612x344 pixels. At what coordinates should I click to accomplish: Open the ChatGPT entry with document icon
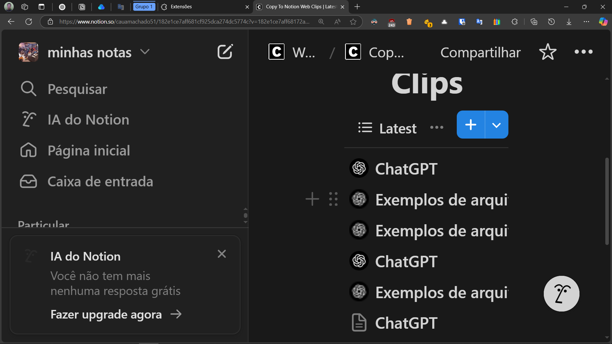click(406, 323)
